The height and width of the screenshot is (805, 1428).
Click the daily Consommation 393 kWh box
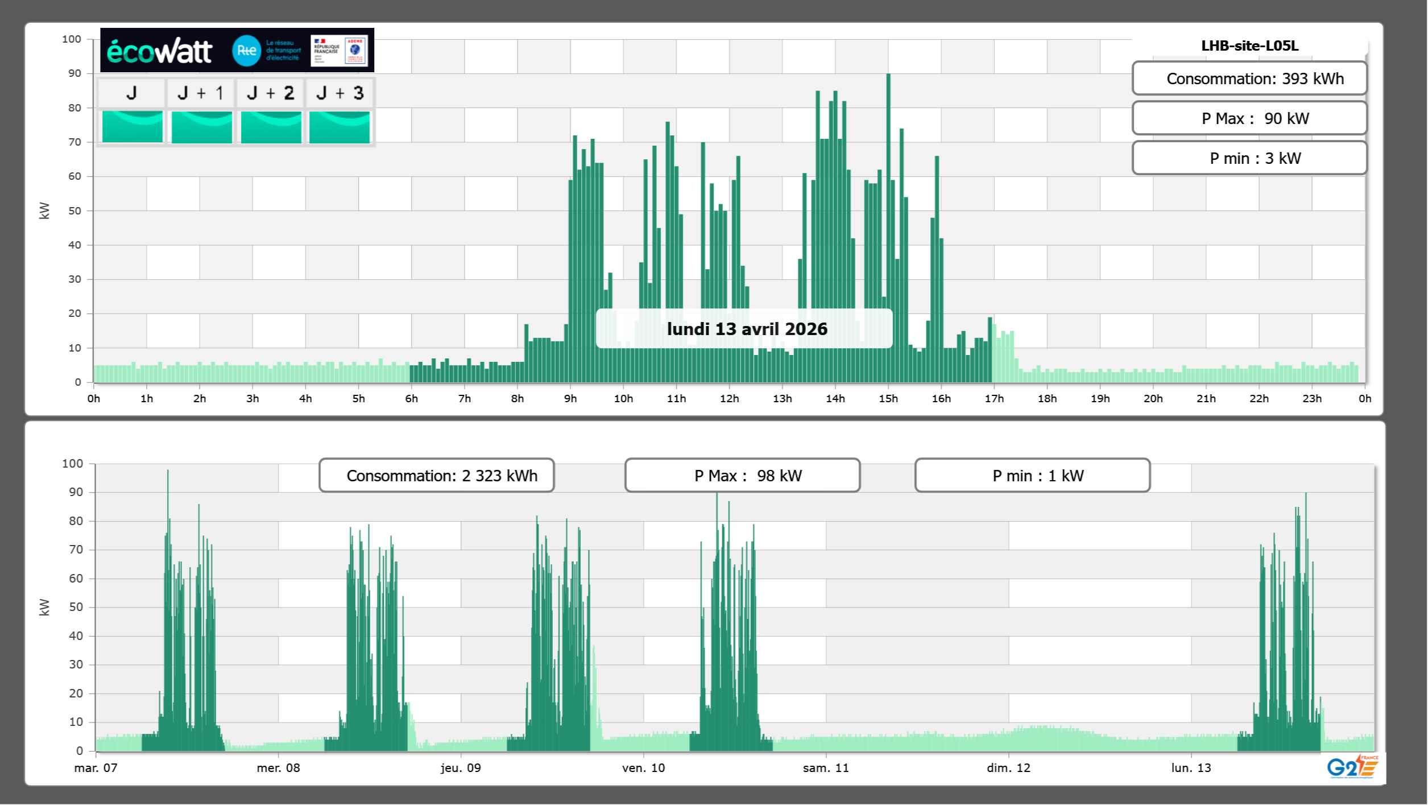pyautogui.click(x=1249, y=79)
